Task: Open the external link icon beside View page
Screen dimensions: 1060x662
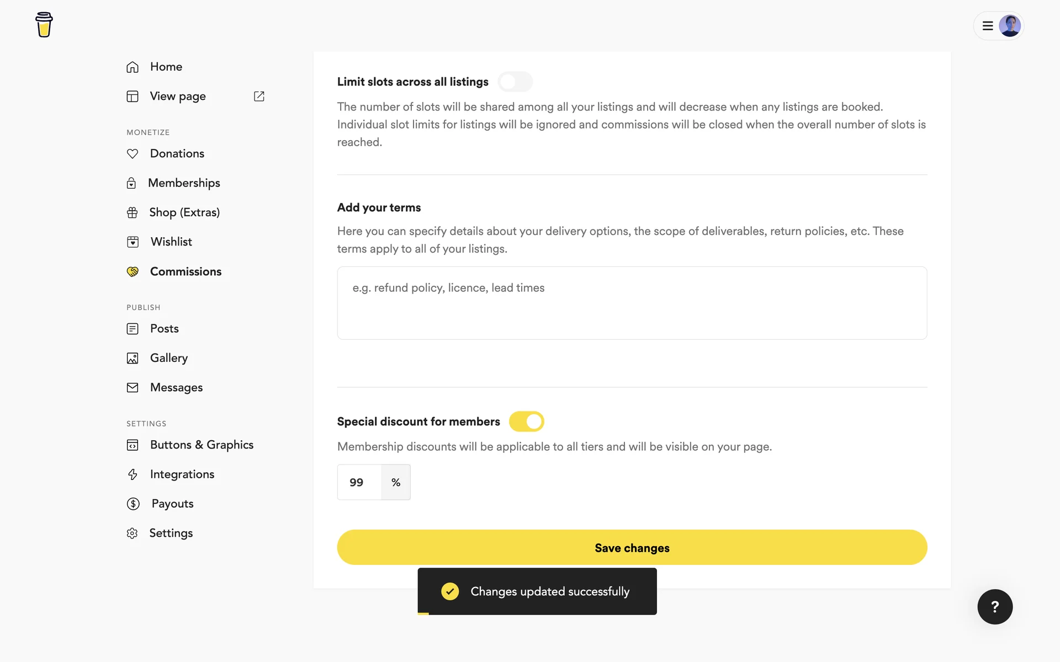Action: click(259, 97)
